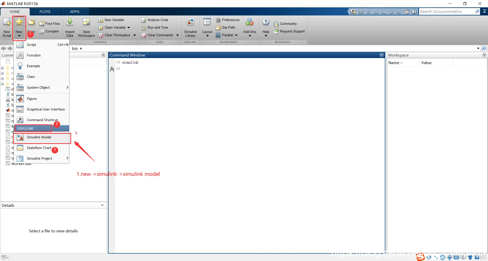This screenshot has width=488, height=261.
Task: Click the Workspace Value column header
Action: tap(436, 63)
